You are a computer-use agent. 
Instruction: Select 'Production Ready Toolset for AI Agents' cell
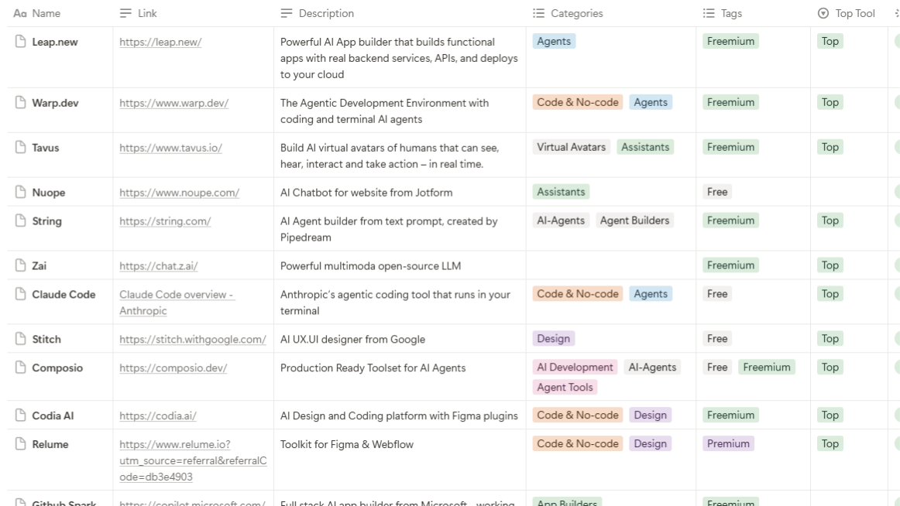click(x=400, y=377)
